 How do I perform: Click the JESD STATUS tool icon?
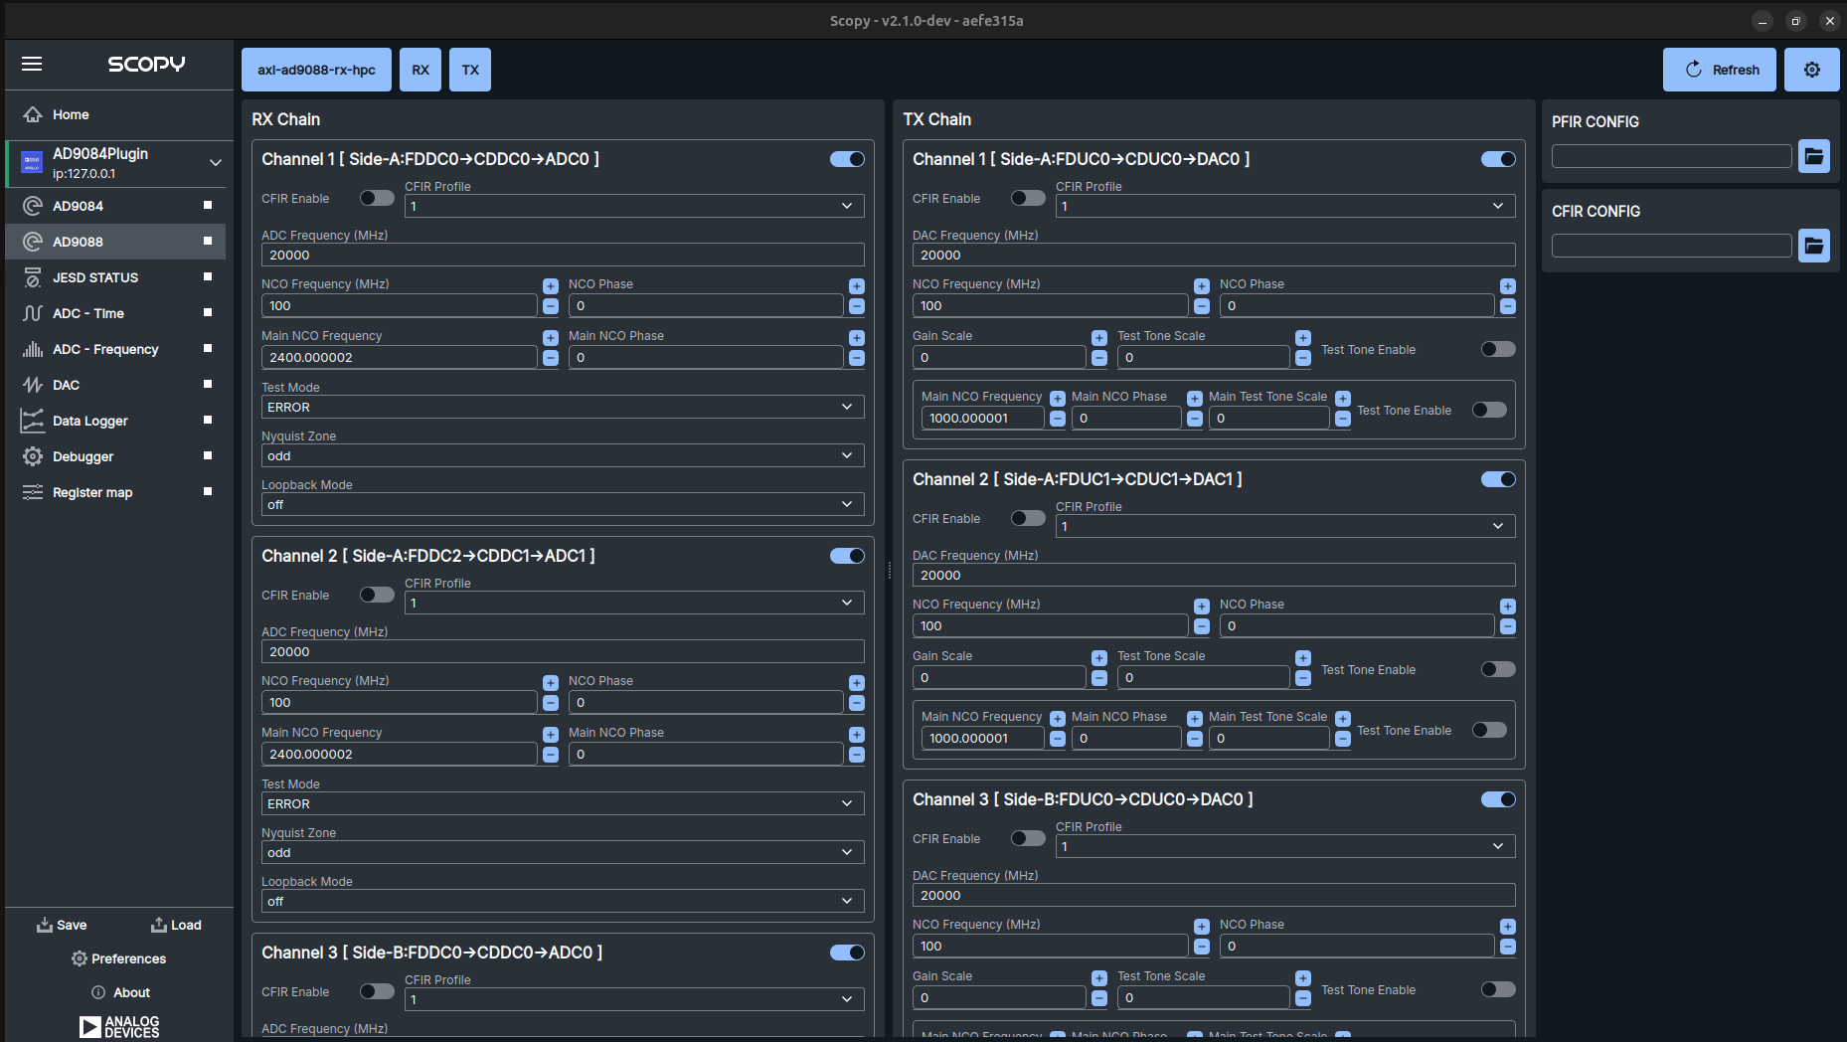click(33, 277)
